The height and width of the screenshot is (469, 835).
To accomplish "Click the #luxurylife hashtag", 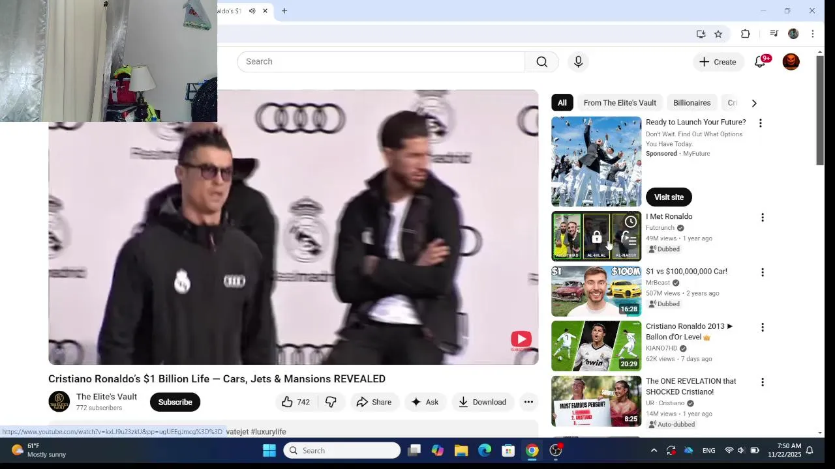I will 268,432.
